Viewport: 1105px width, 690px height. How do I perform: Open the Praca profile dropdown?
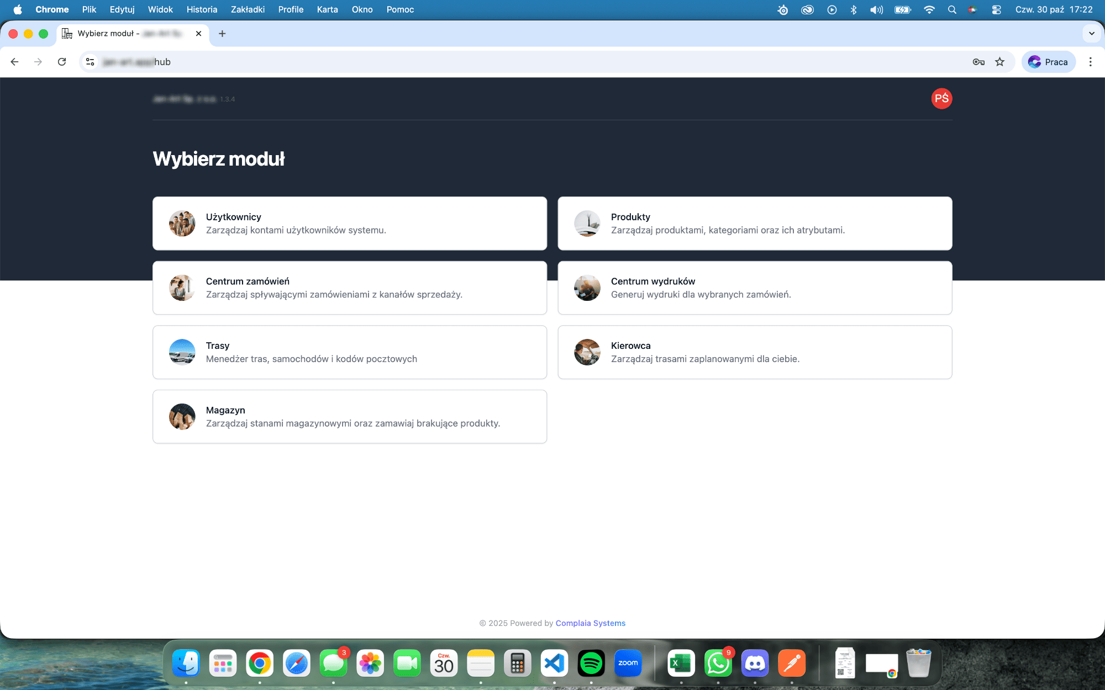(1048, 62)
